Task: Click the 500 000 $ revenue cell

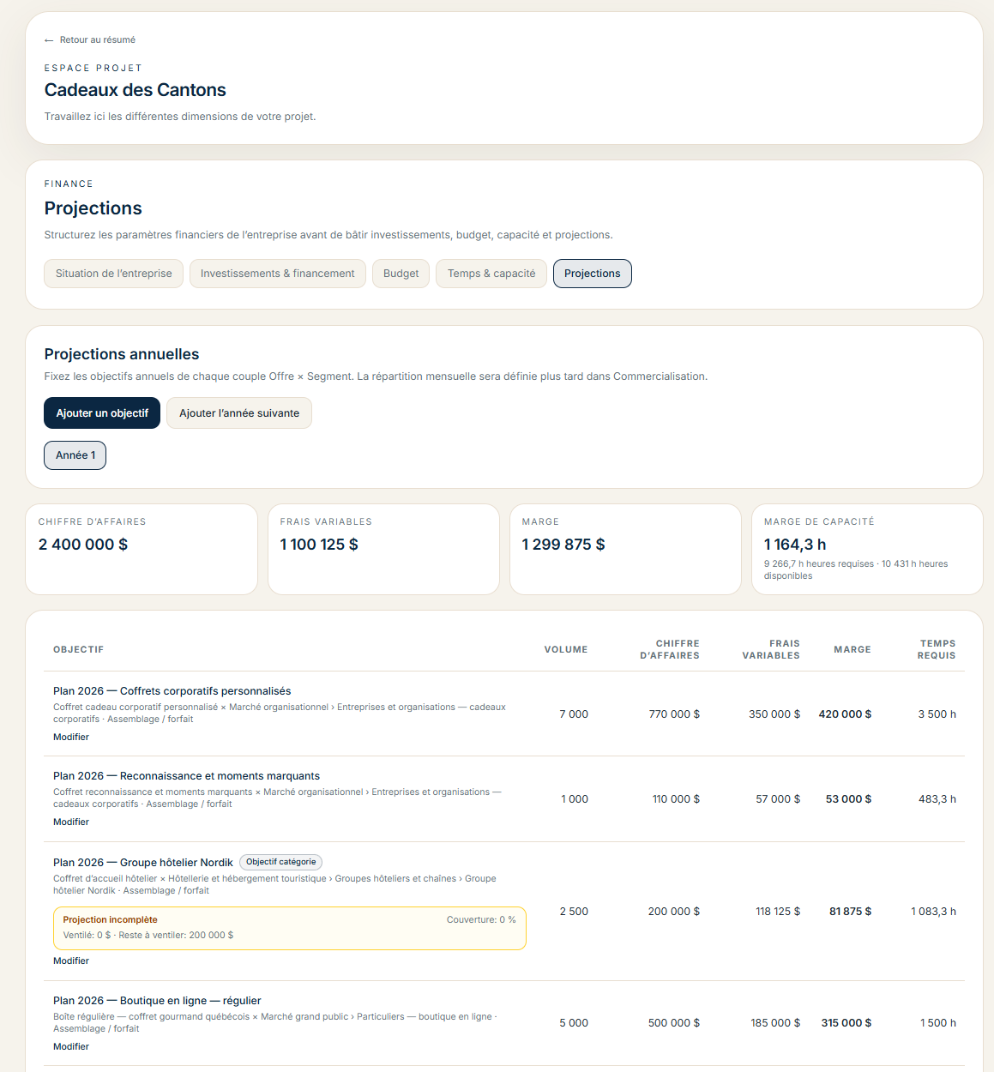Action: (x=674, y=1023)
